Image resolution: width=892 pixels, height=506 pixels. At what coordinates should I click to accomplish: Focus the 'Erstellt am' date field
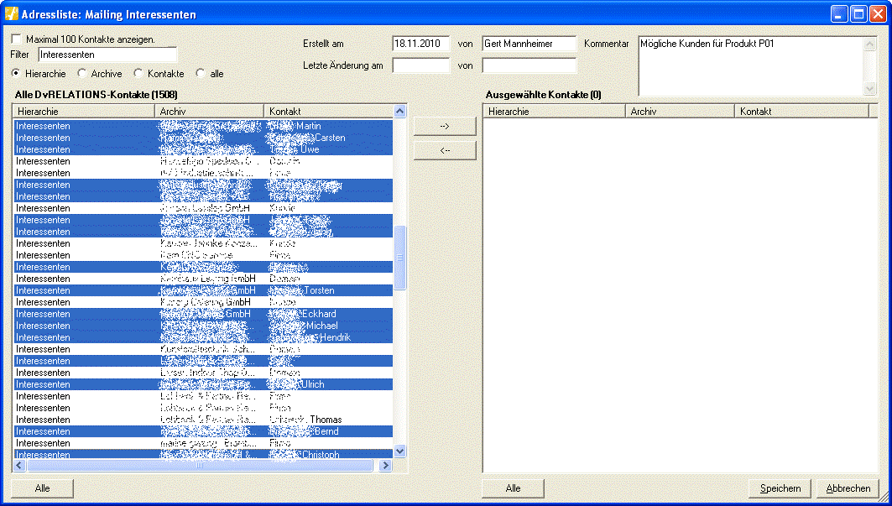tap(421, 44)
